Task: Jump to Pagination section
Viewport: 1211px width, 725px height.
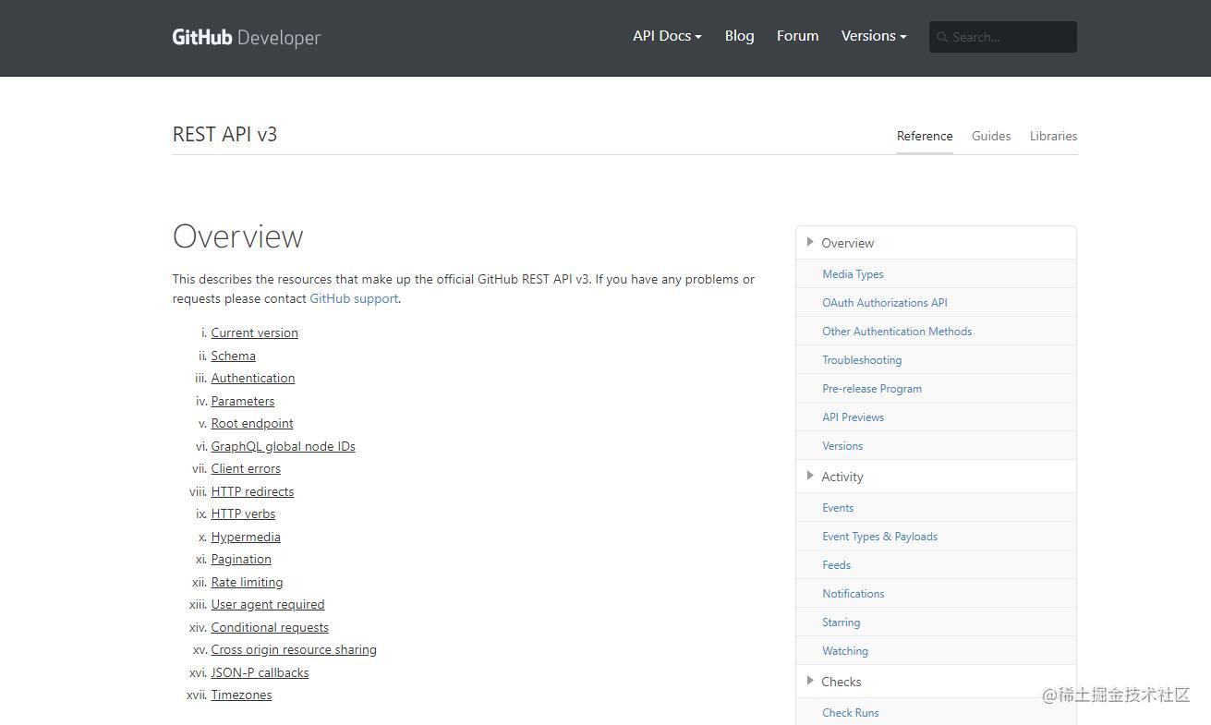Action: point(240,559)
